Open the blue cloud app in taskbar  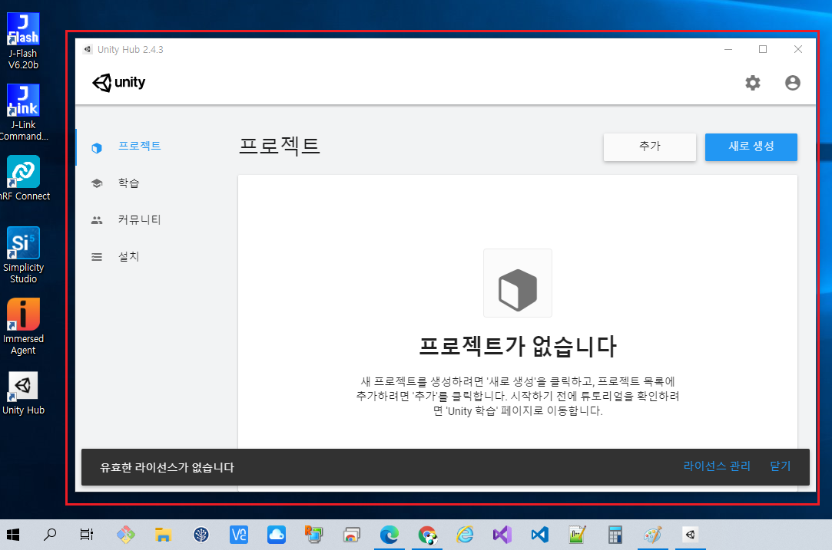click(277, 535)
